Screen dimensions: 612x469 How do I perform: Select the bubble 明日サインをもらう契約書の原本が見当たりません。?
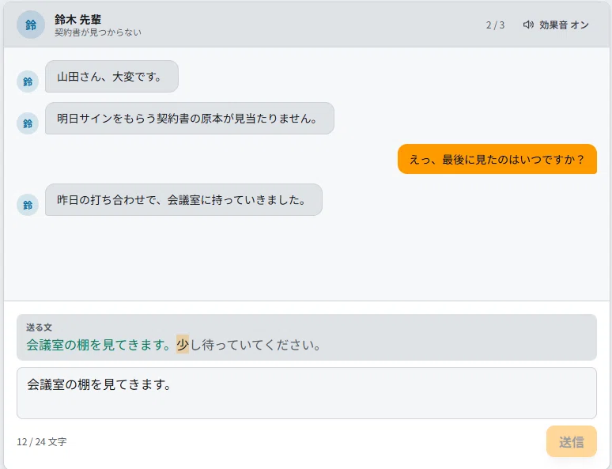(x=190, y=119)
